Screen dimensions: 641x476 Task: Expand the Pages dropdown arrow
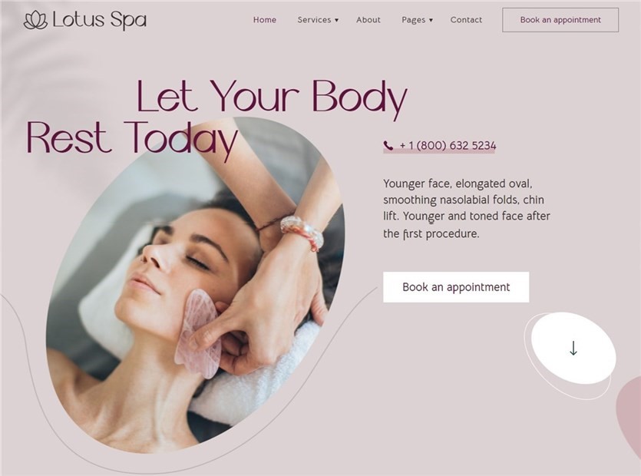coord(431,20)
